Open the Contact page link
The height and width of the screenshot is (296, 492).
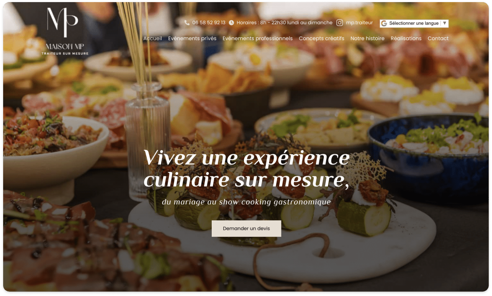[438, 38]
